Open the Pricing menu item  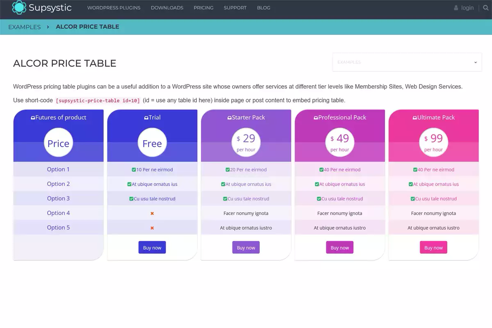[x=203, y=8]
